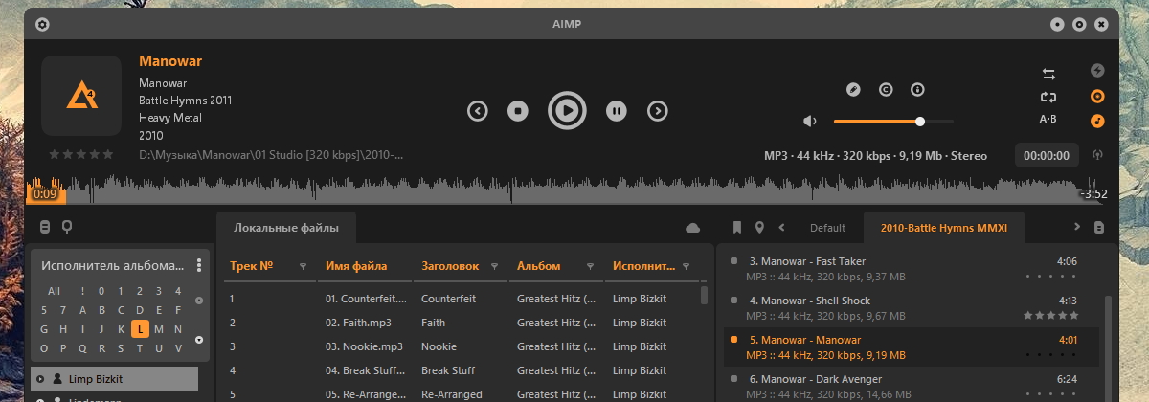Click the 00:00:00 timer field
The image size is (1149, 402).
point(1047,155)
